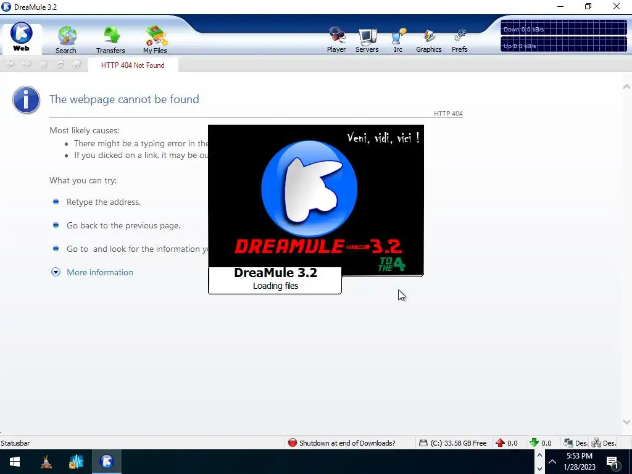Image resolution: width=632 pixels, height=474 pixels.
Task: Open the Windows Start menu
Action: [15, 462]
